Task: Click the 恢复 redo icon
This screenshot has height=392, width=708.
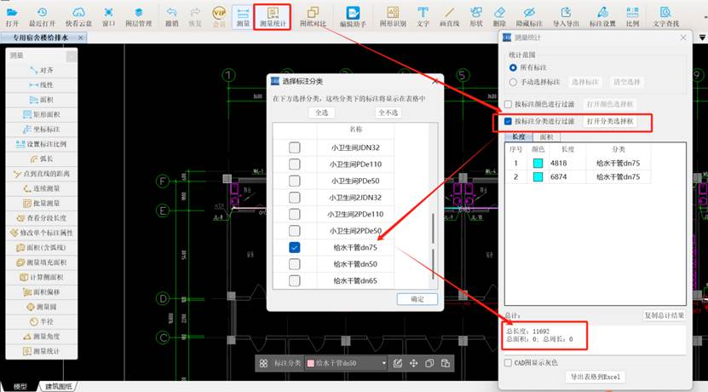Action: [x=195, y=17]
